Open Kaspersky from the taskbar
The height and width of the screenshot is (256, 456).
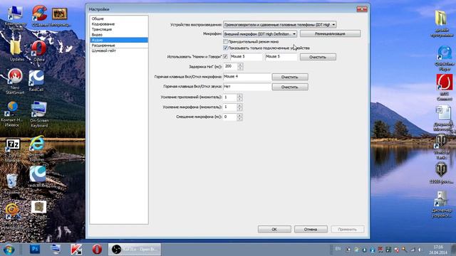pos(76,250)
